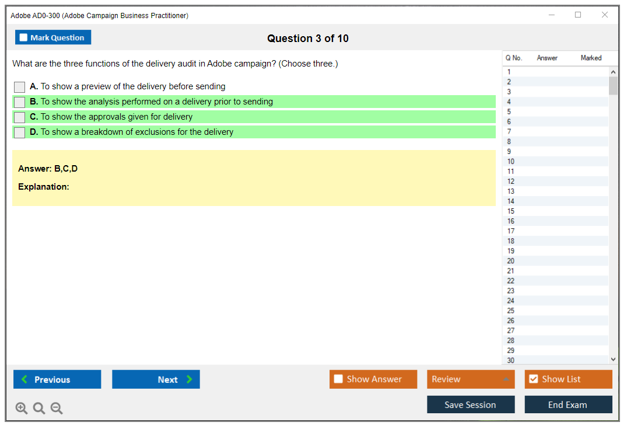Select option D exclusions checkbox
627x429 pixels.
coord(20,132)
